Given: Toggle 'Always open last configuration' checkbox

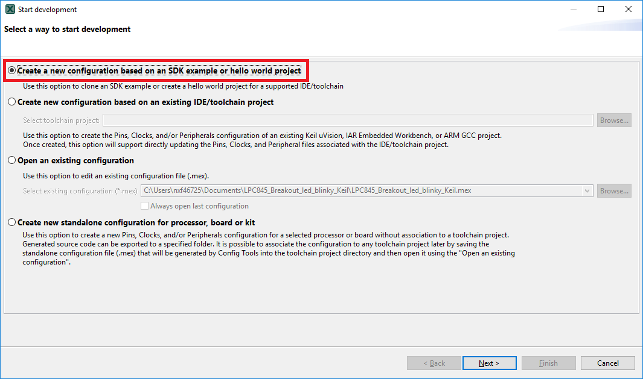Looking at the screenshot, I should (x=145, y=206).
